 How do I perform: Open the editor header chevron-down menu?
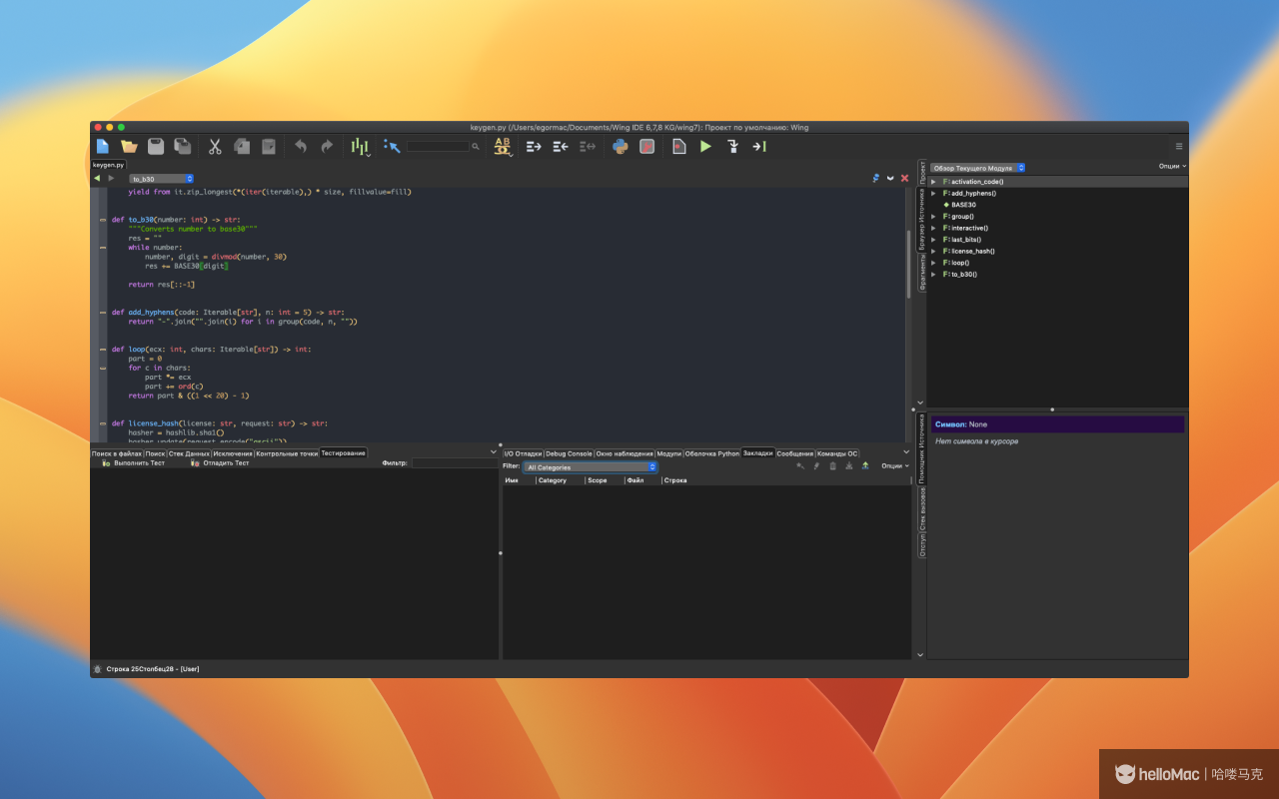click(x=890, y=178)
